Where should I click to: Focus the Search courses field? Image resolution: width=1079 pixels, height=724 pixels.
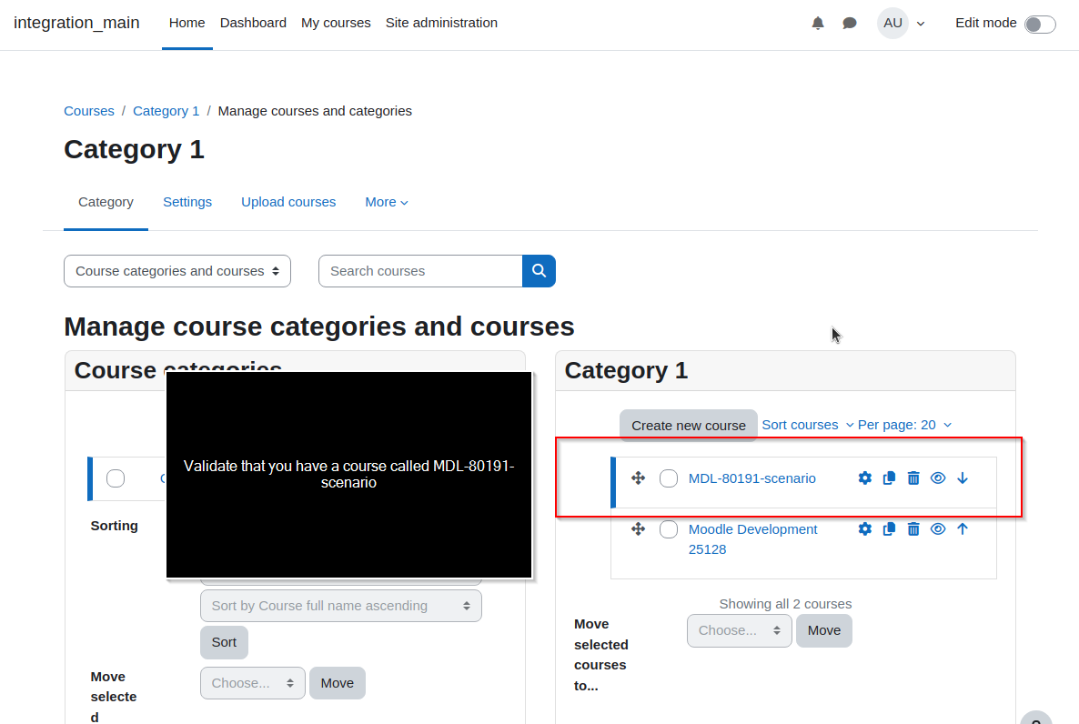point(420,271)
